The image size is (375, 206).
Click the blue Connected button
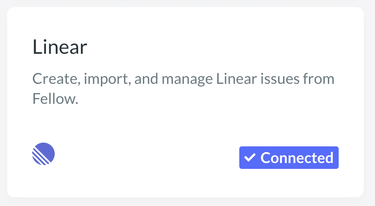coord(289,158)
